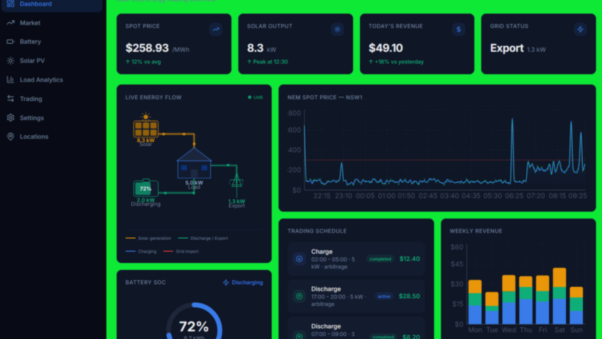
Task: Click the Spot Price trend icon
Action: point(216,29)
